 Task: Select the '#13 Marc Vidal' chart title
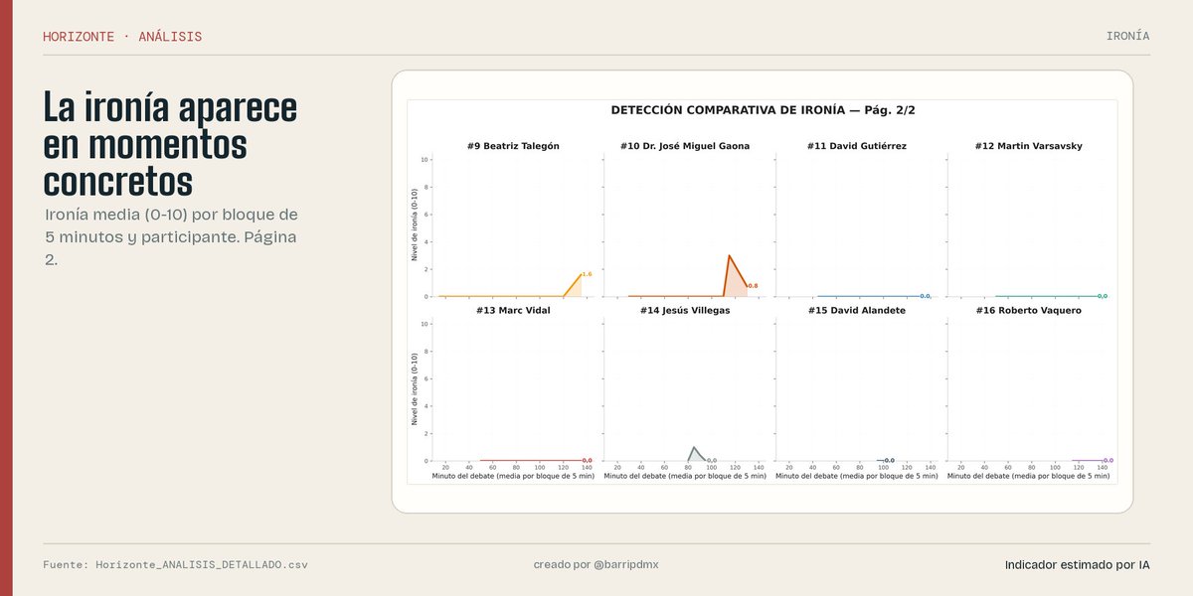(x=513, y=311)
